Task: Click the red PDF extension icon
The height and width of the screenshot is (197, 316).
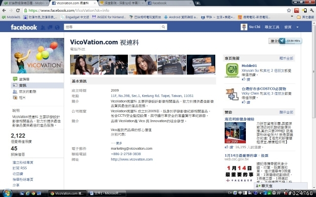Action: (296, 10)
